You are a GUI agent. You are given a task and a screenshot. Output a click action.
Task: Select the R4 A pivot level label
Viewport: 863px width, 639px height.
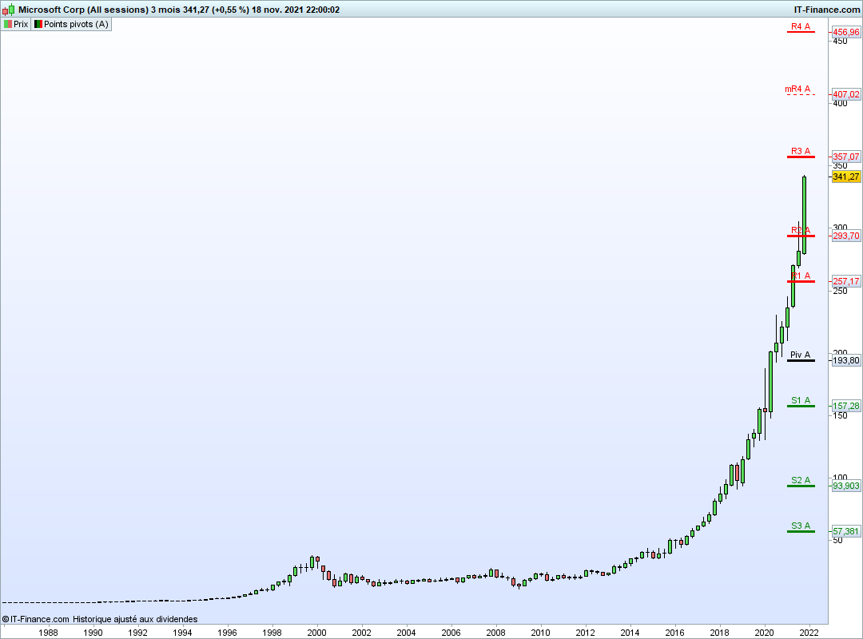coord(801,26)
